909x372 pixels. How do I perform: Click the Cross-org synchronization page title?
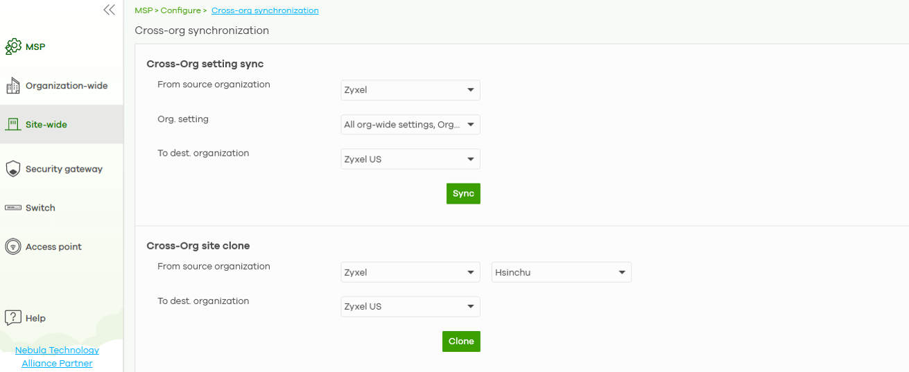202,30
